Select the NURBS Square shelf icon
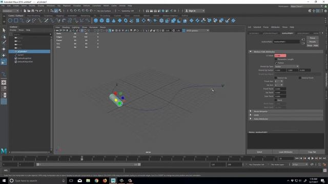Image resolution: width=328 pixels, height=184 pixels. pyautogui.click(x=16, y=20)
